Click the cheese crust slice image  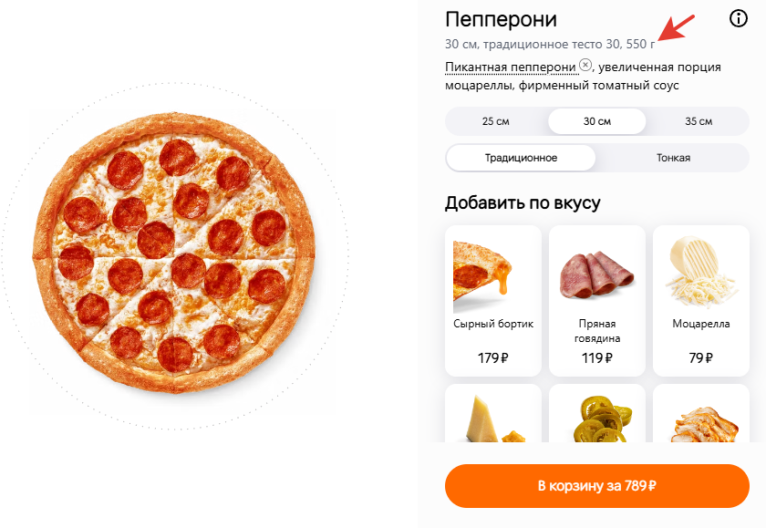point(482,276)
